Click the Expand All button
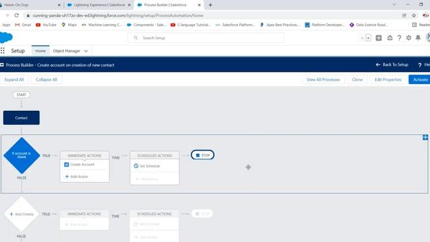The image size is (430, 242). click(x=14, y=79)
